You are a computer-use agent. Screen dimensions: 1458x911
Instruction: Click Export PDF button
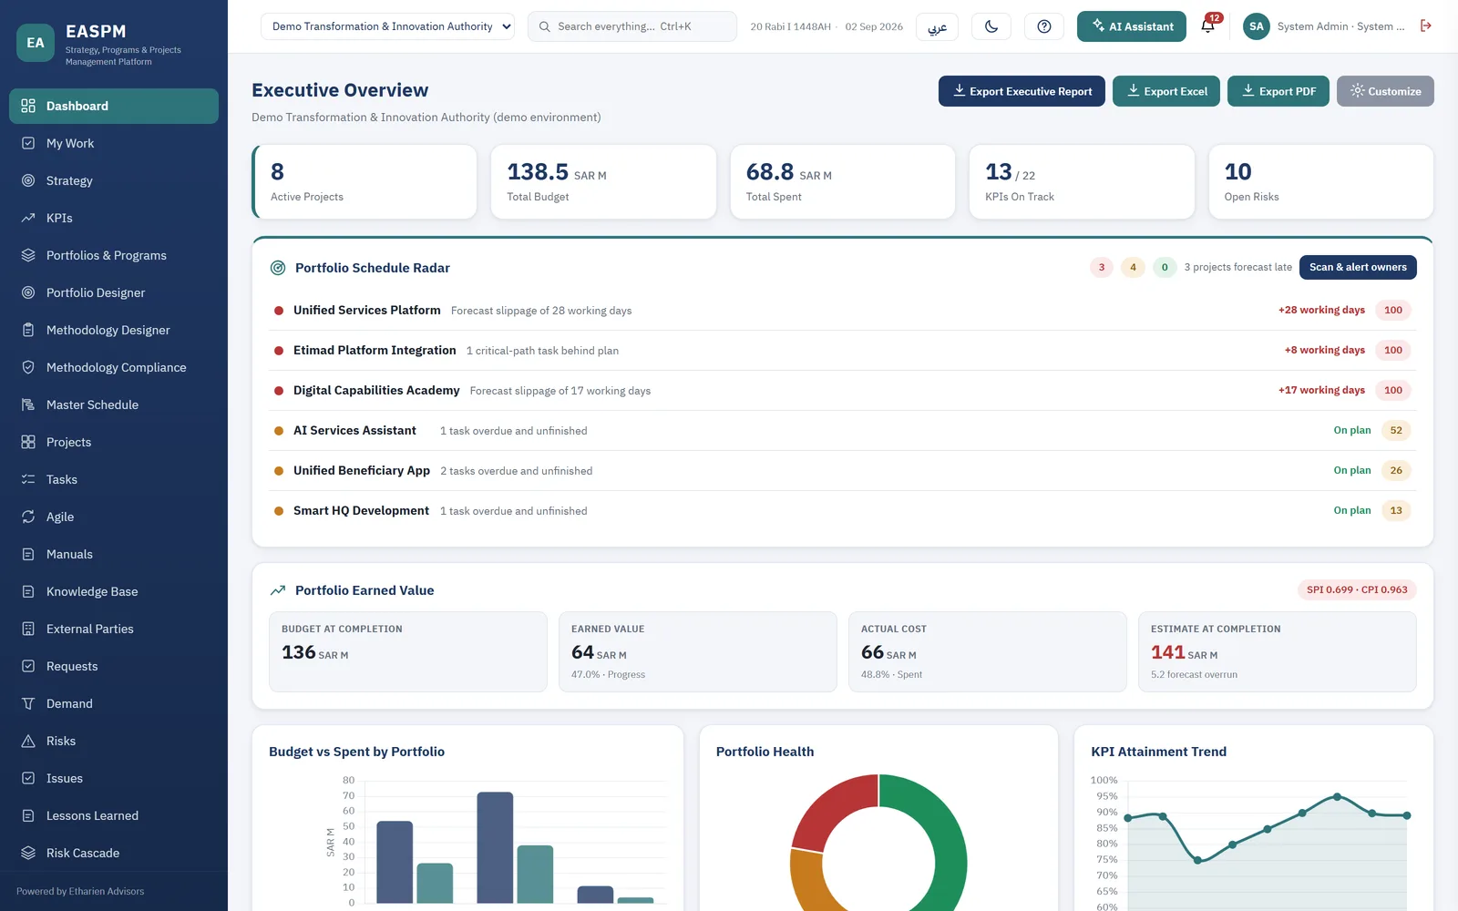click(1278, 91)
